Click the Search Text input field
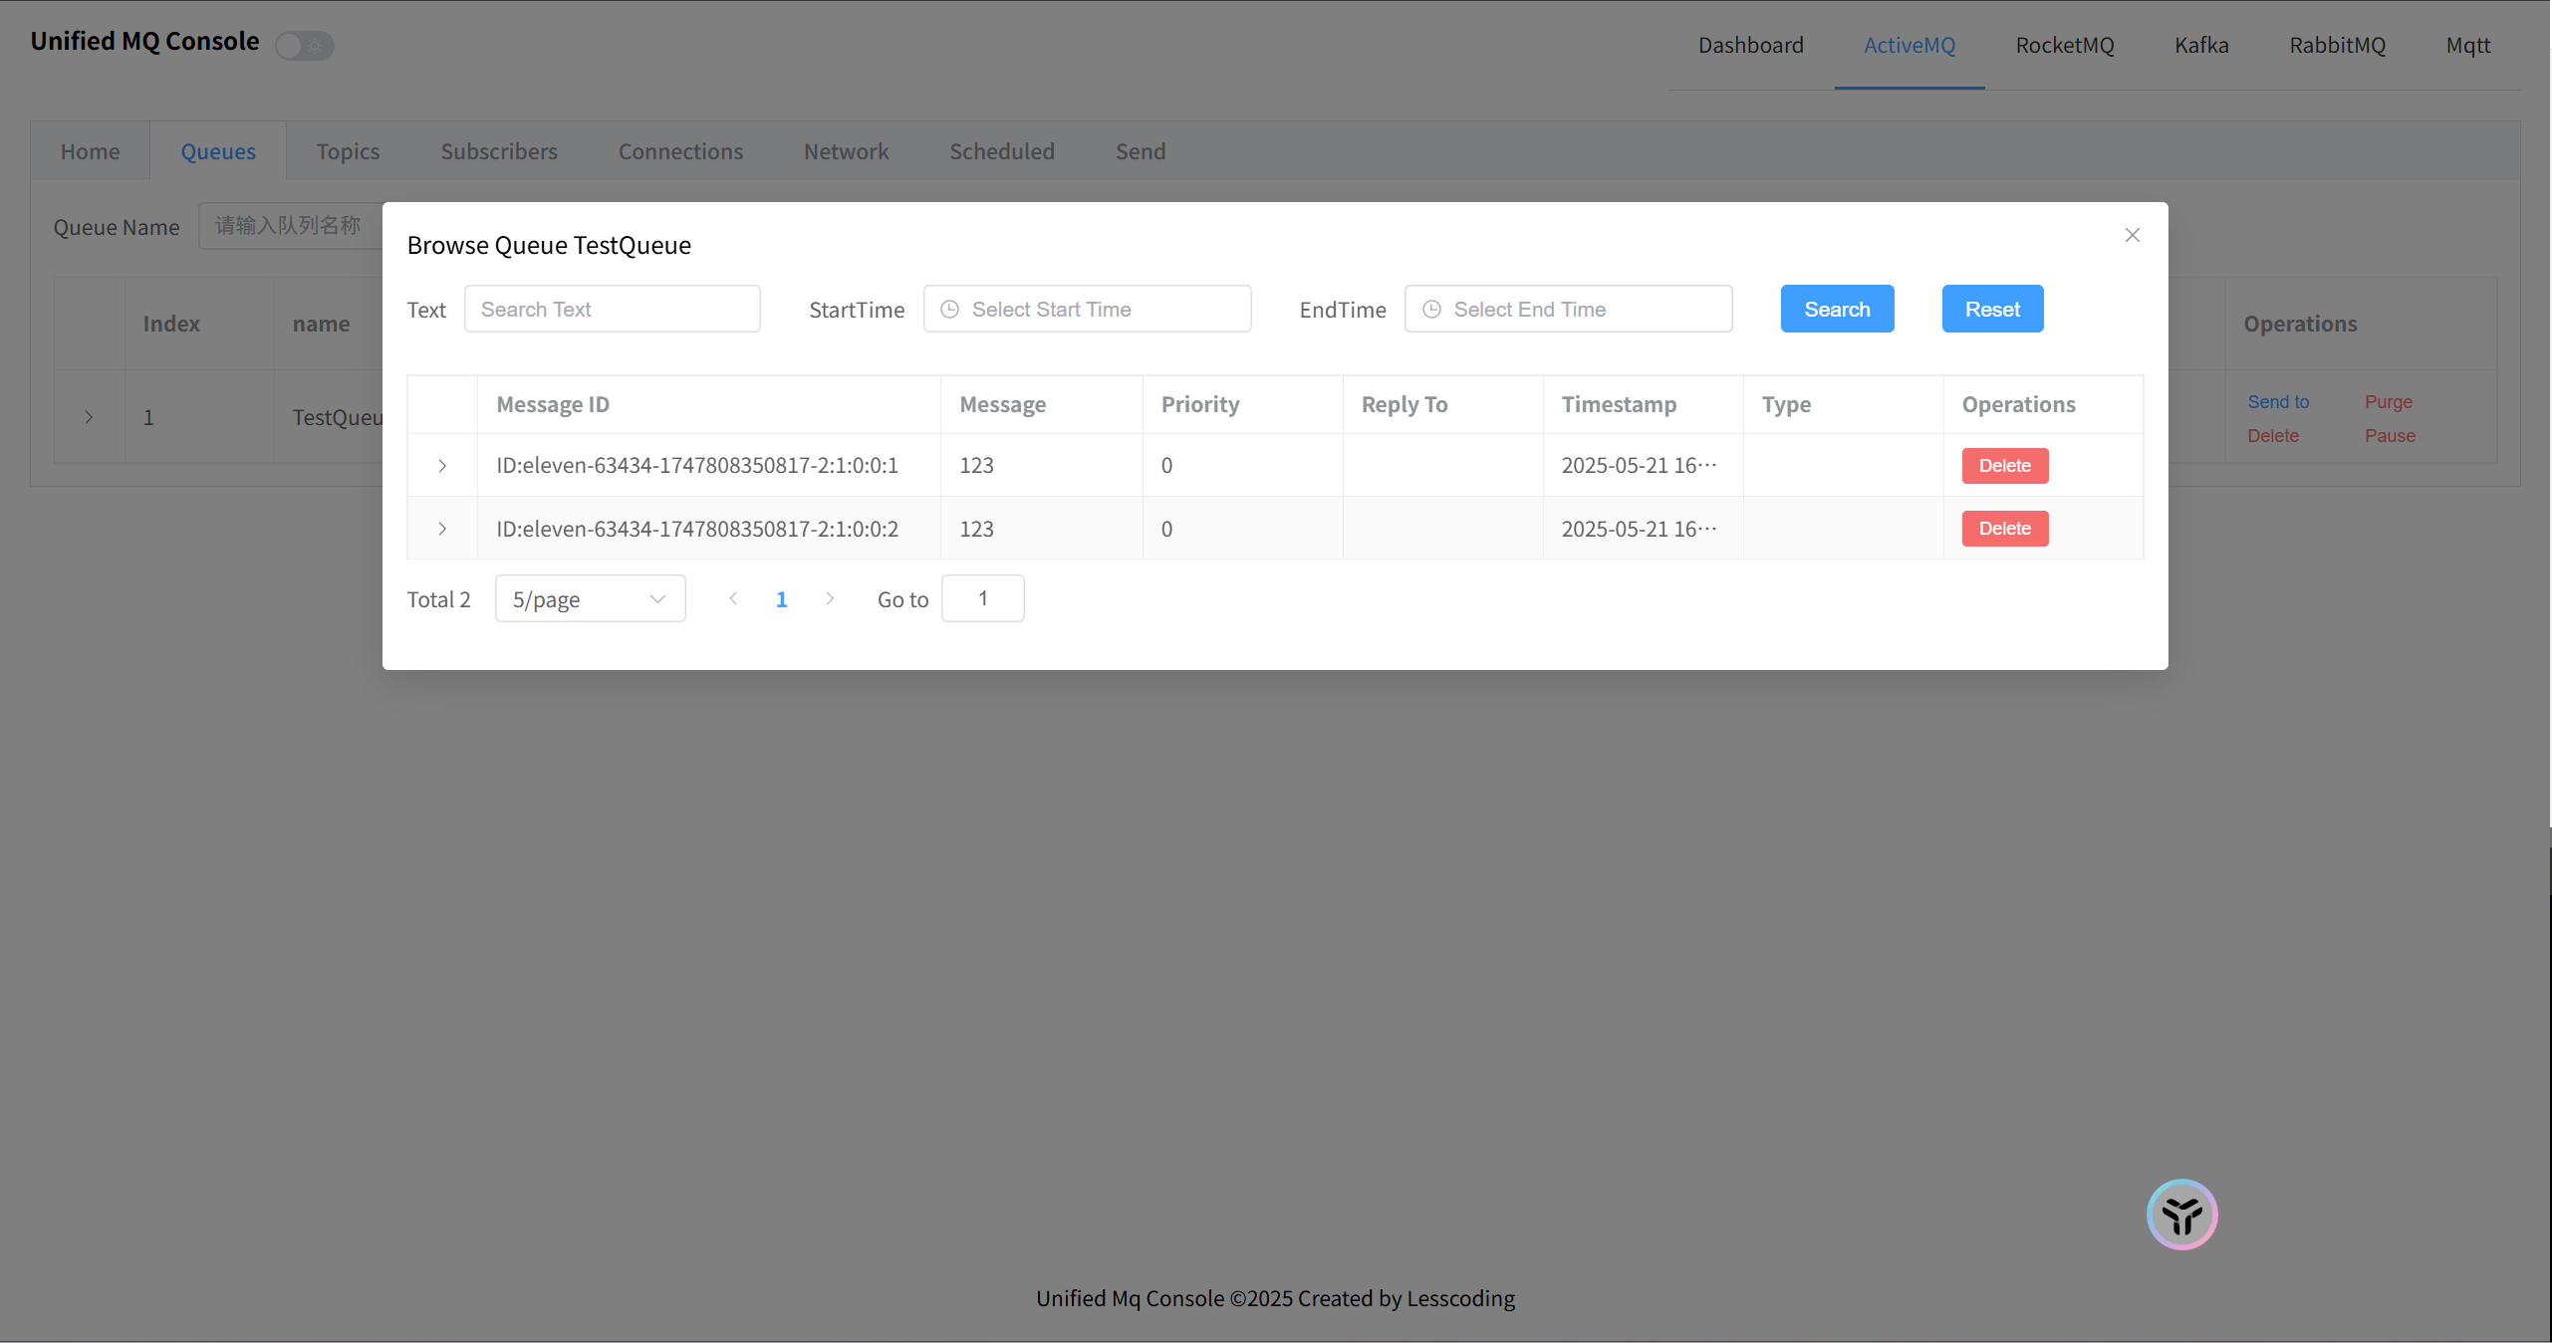 point(612,310)
